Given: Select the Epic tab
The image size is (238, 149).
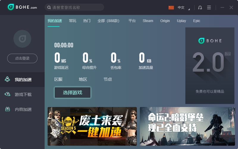Looking at the screenshot, I should point(197,21).
